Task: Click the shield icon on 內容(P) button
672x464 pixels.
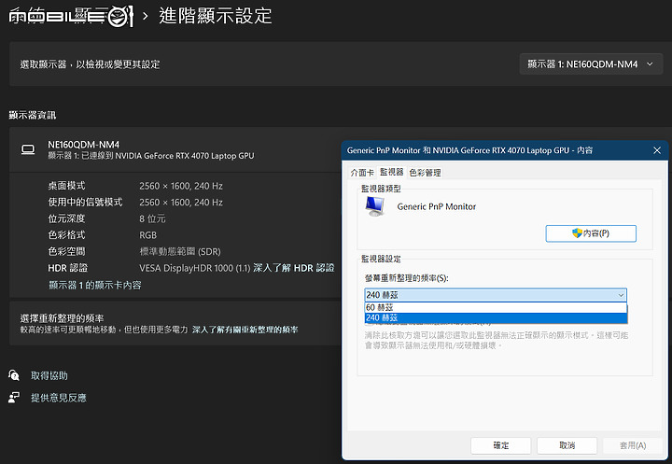Action: click(x=577, y=232)
